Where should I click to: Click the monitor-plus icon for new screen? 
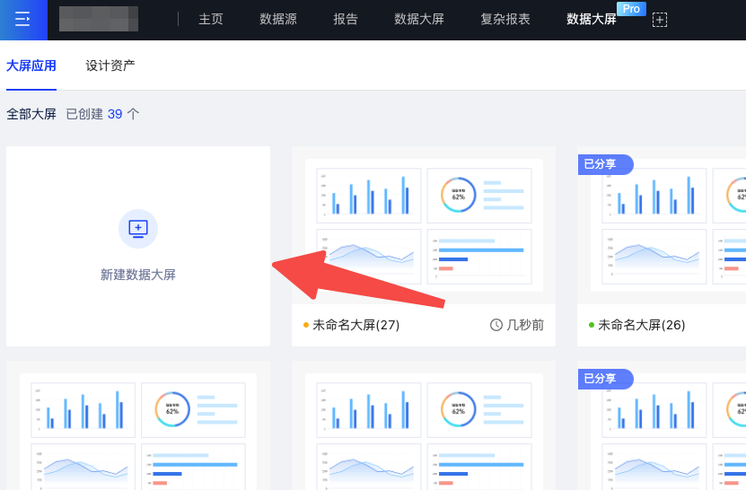click(x=138, y=229)
